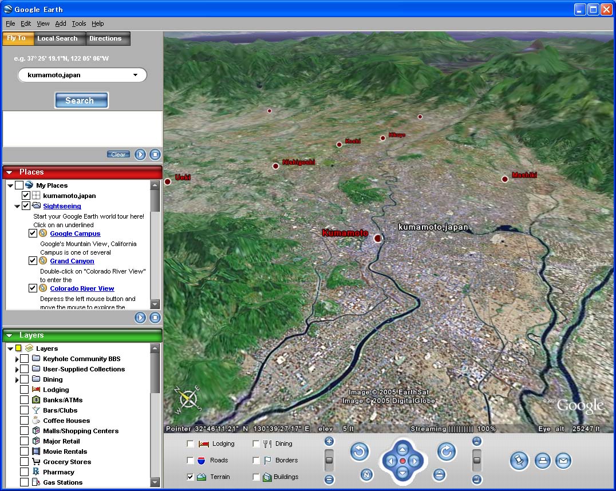Expand the Keyhole Community BBS layer folder
Viewport: 616px width, 491px height.
coord(17,359)
